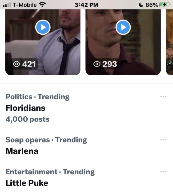
Task: Tap the Wi-Fi status icon
Action: [42, 5]
